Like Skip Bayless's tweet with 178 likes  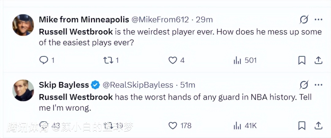point(173,125)
